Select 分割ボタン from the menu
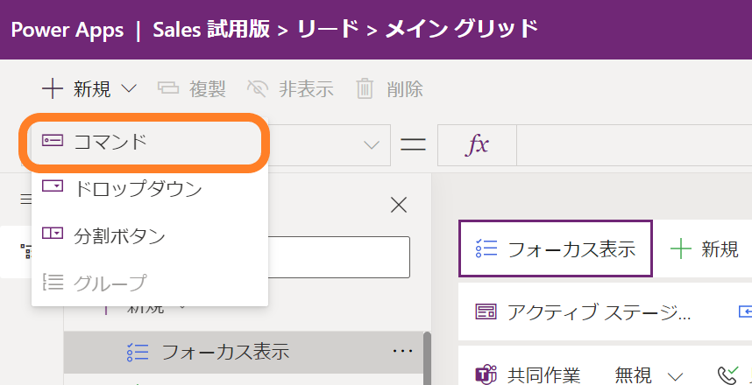 149,235
